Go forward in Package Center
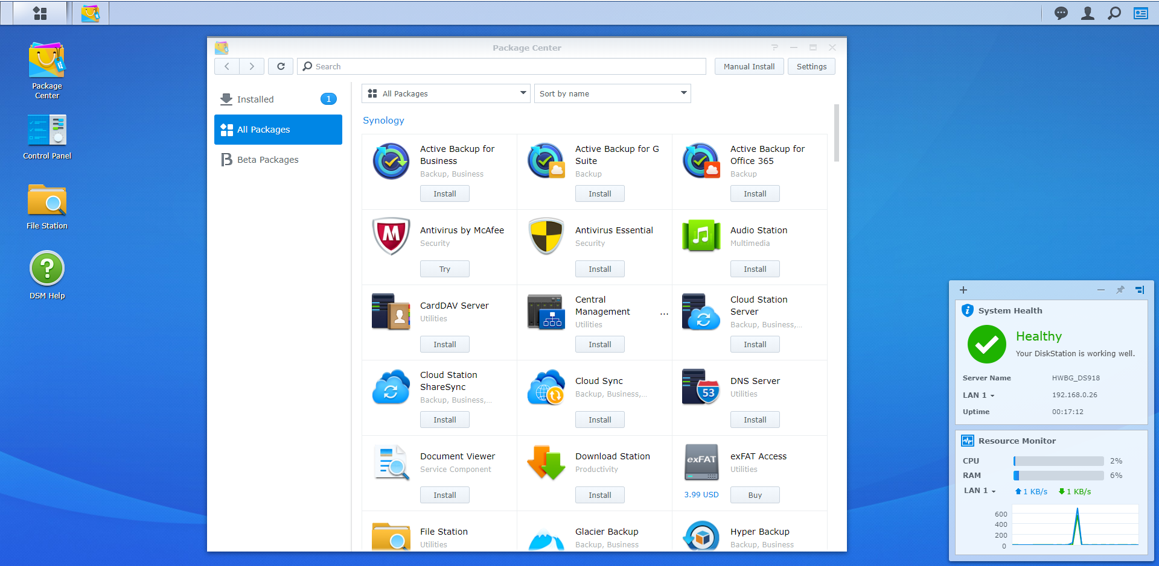Viewport: 1159px width, 566px height. pyautogui.click(x=252, y=66)
